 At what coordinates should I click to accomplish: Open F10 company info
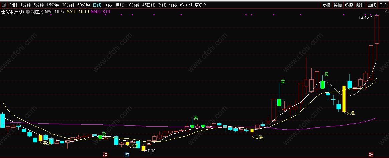[383, 5]
